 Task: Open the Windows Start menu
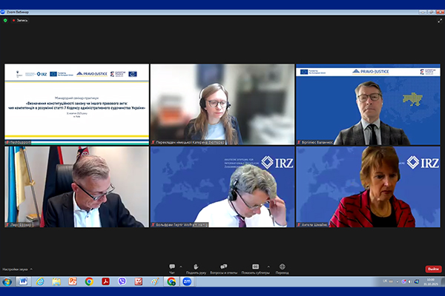point(7,281)
